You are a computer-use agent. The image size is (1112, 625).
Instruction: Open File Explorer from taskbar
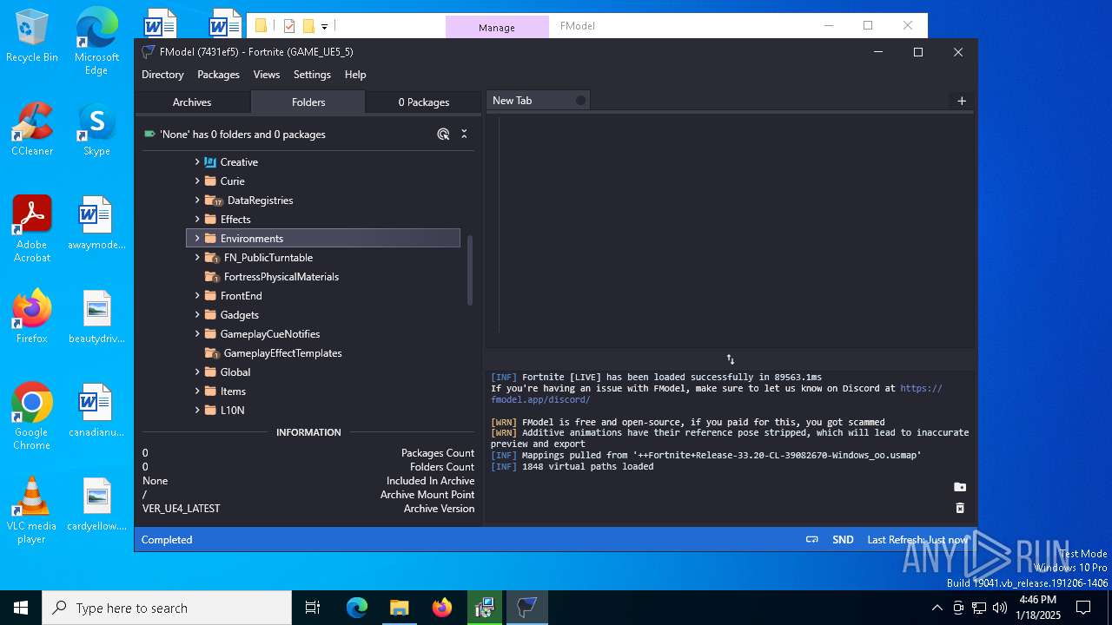click(399, 608)
